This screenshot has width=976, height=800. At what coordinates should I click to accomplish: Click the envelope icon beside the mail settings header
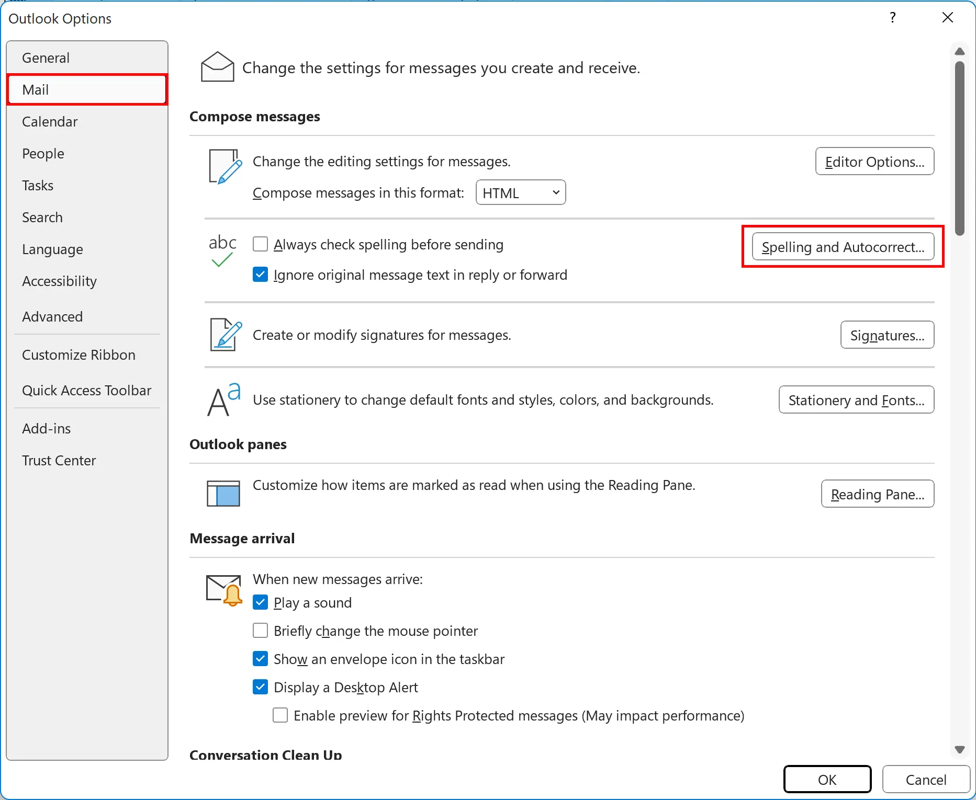(217, 67)
